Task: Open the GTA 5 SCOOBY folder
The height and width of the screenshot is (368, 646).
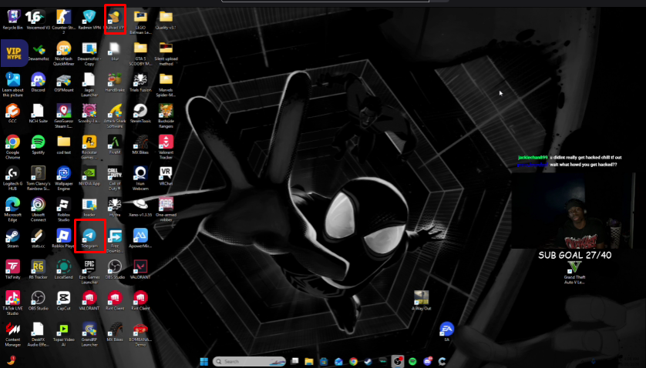Action: click(x=140, y=53)
